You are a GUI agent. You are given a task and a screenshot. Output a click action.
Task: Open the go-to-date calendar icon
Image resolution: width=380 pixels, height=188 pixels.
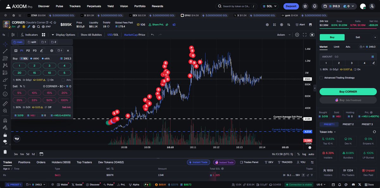(41, 154)
